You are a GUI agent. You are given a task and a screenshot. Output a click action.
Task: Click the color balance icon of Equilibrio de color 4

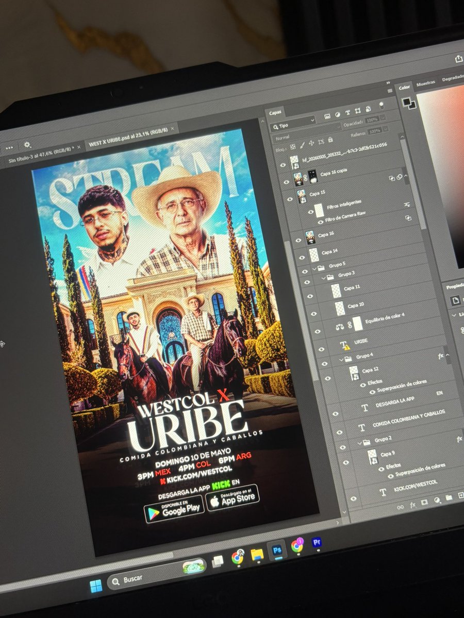pos(340,327)
